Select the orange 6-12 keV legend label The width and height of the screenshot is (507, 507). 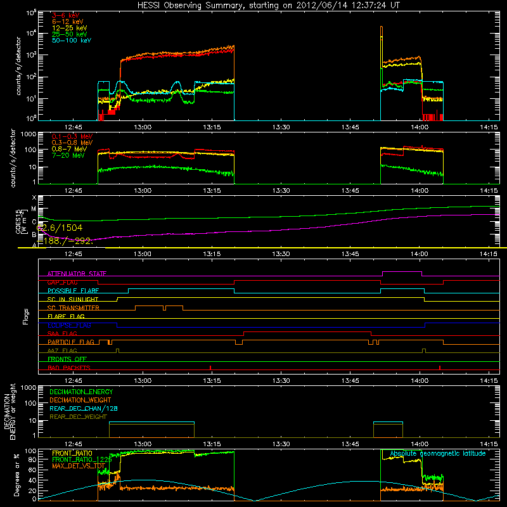[67, 22]
